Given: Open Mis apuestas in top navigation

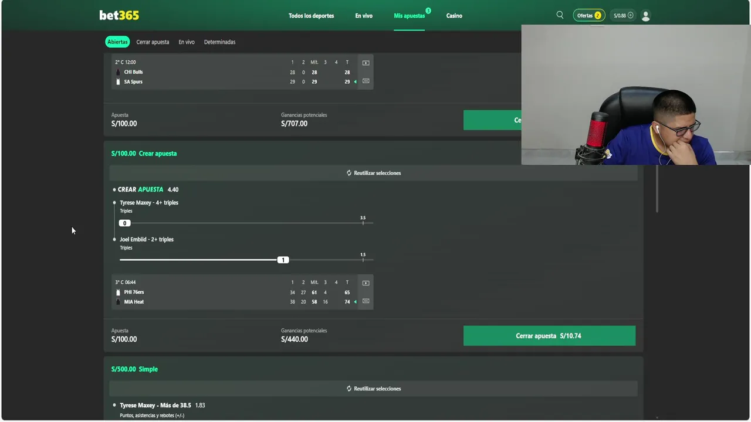Looking at the screenshot, I should [409, 16].
